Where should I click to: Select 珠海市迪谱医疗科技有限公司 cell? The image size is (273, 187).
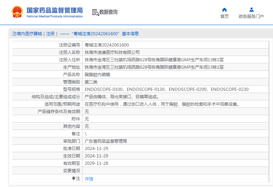pos(112,52)
